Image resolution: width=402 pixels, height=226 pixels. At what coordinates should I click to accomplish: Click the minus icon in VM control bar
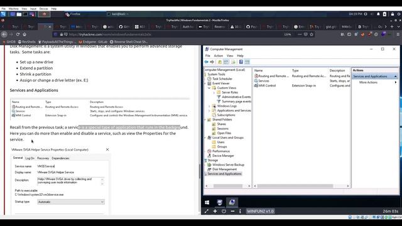click(x=232, y=211)
